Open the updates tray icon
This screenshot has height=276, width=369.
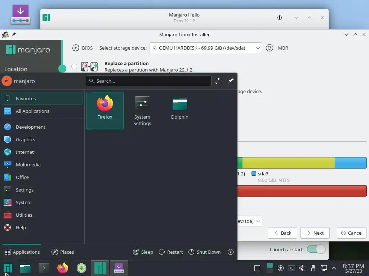pos(280,268)
